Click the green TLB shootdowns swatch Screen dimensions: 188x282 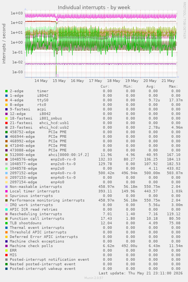[x=6, y=223]
